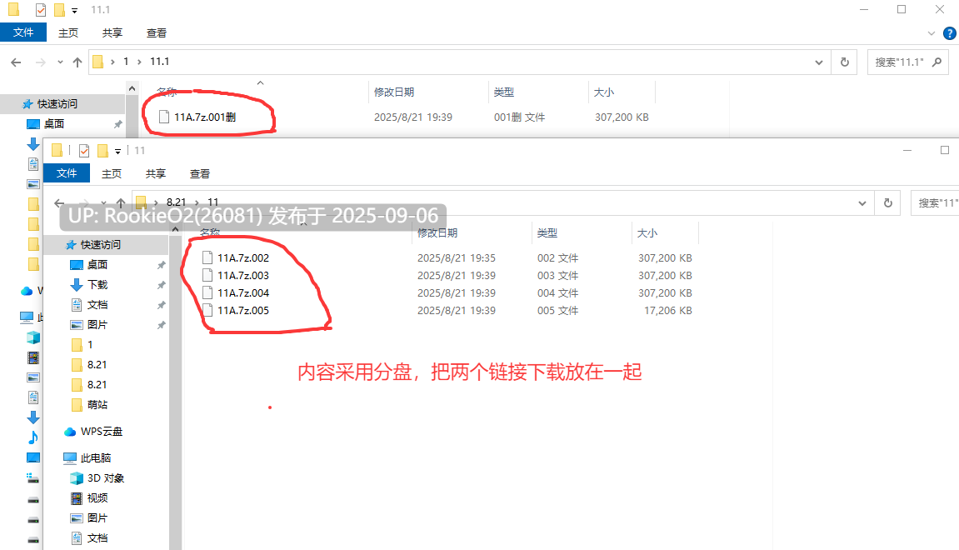Viewport: 959px width, 550px height.
Task: Click the properties quick-access icon in the 11 title bar
Action: tap(84, 151)
